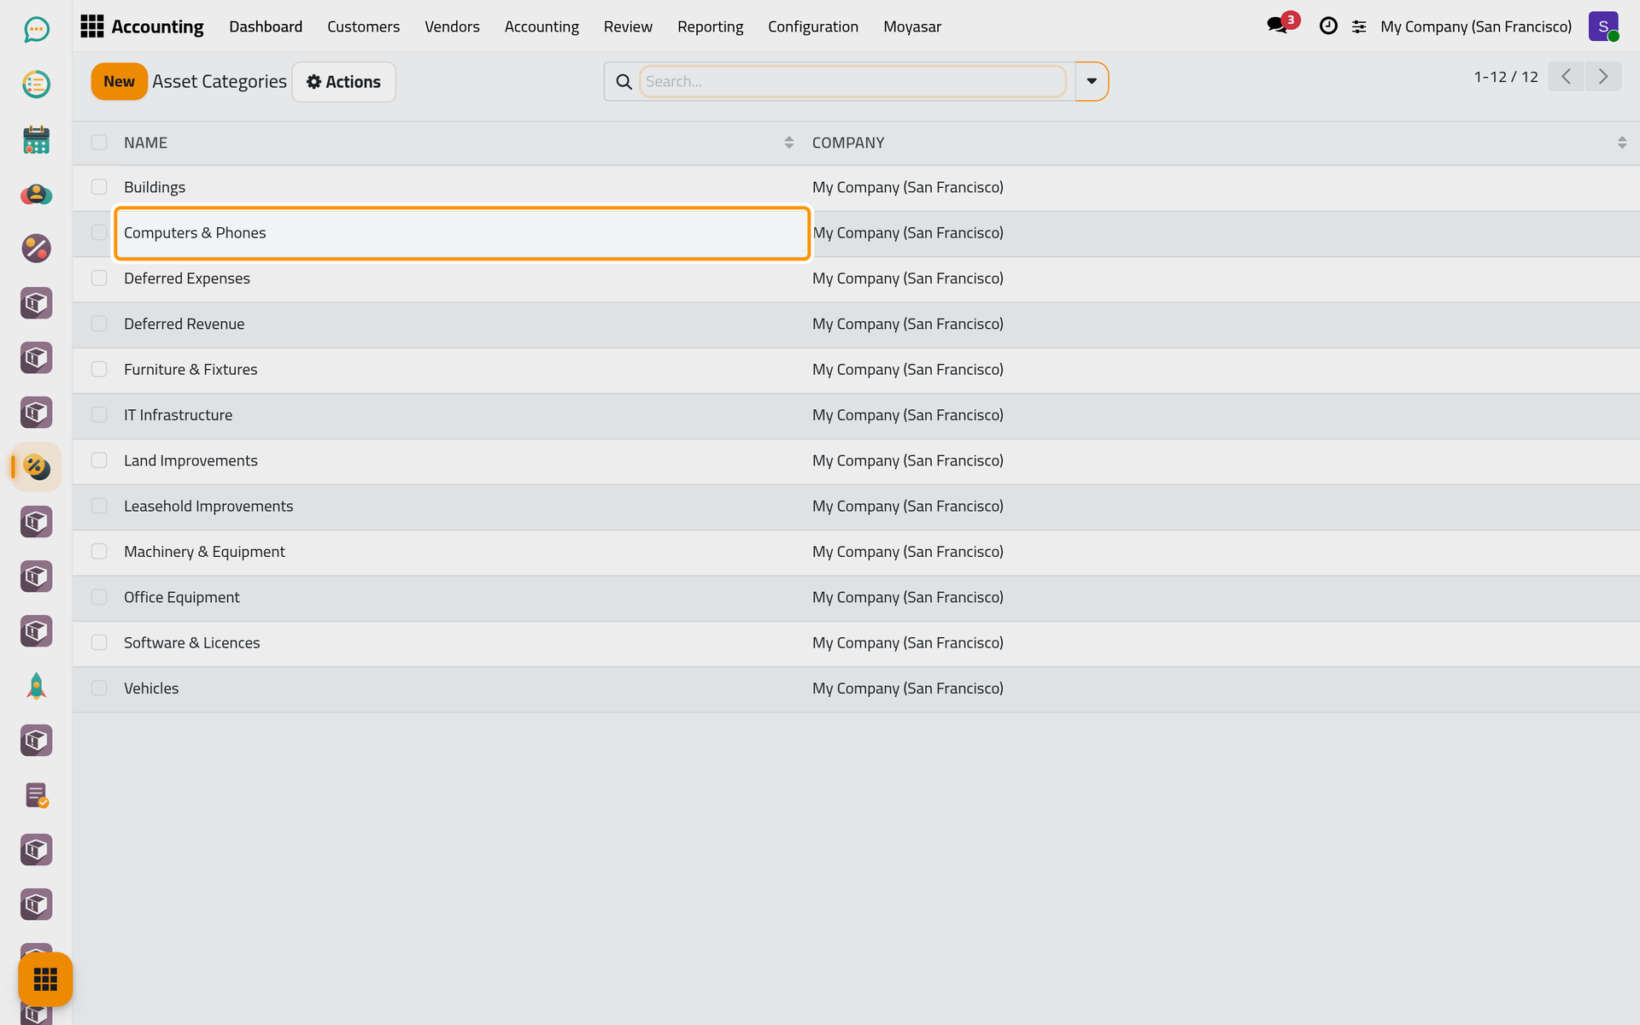Open the To-do list sidebar icon
1640x1025 pixels.
(x=36, y=85)
